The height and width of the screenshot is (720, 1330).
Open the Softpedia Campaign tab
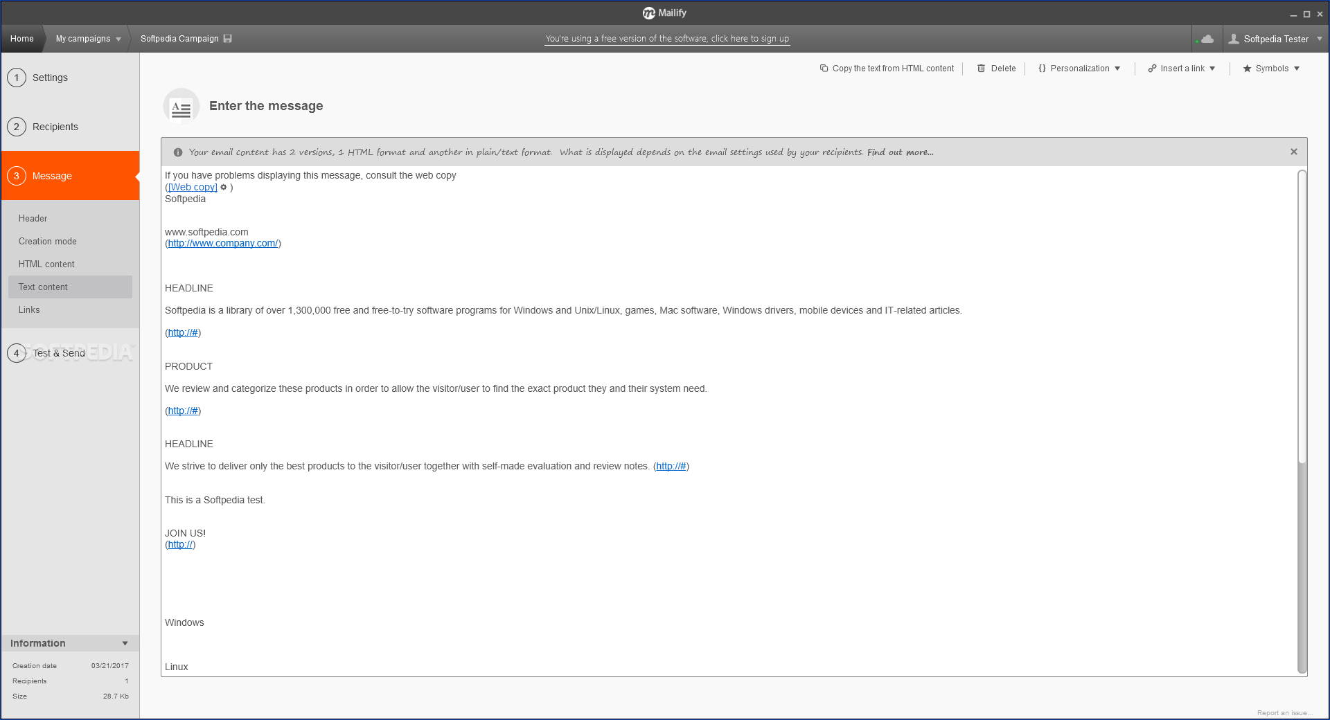(179, 39)
